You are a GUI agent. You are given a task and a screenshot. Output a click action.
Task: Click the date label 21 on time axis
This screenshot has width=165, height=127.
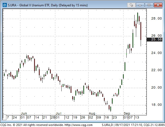point(45,117)
